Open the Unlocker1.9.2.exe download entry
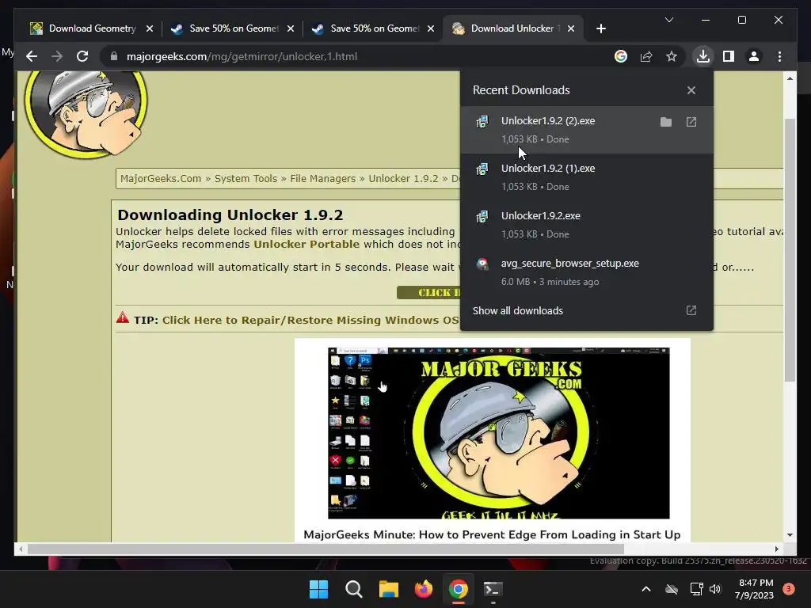Image resolution: width=811 pixels, height=608 pixels. click(x=587, y=224)
